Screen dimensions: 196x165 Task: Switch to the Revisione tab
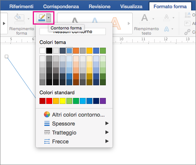99,6
